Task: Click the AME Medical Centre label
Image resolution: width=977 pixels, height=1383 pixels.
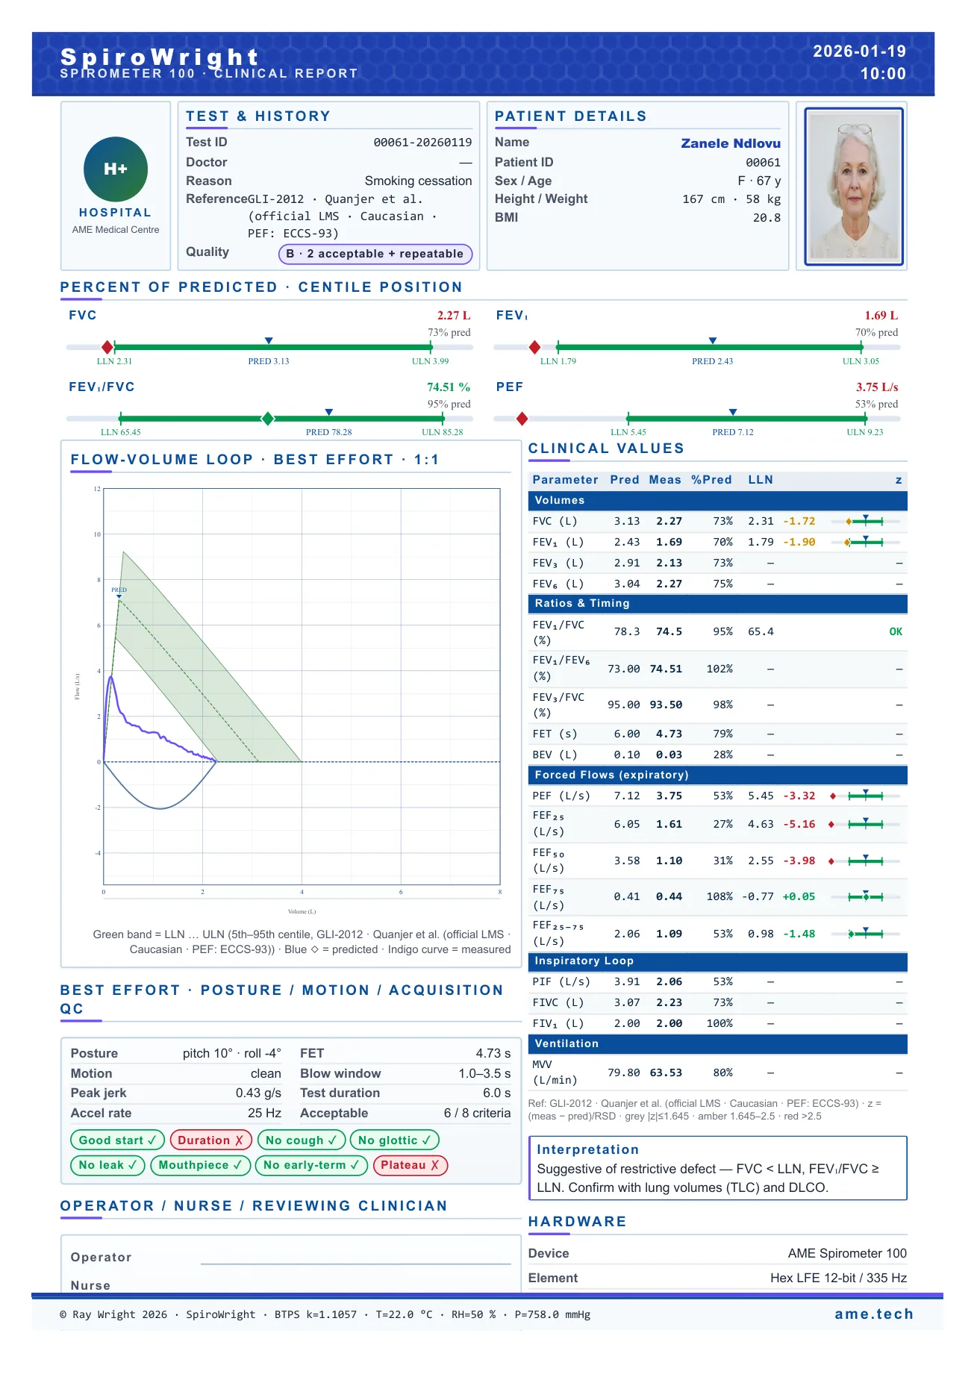Action: pyautogui.click(x=116, y=230)
